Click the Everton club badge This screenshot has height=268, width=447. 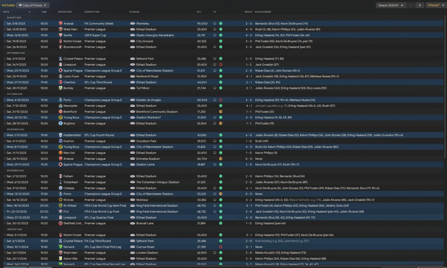(60, 141)
